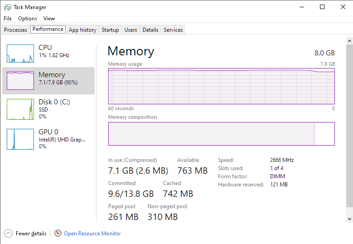This screenshot has height=244, width=353.
Task: Click the Paged pool value 261 MB
Action: click(x=123, y=217)
